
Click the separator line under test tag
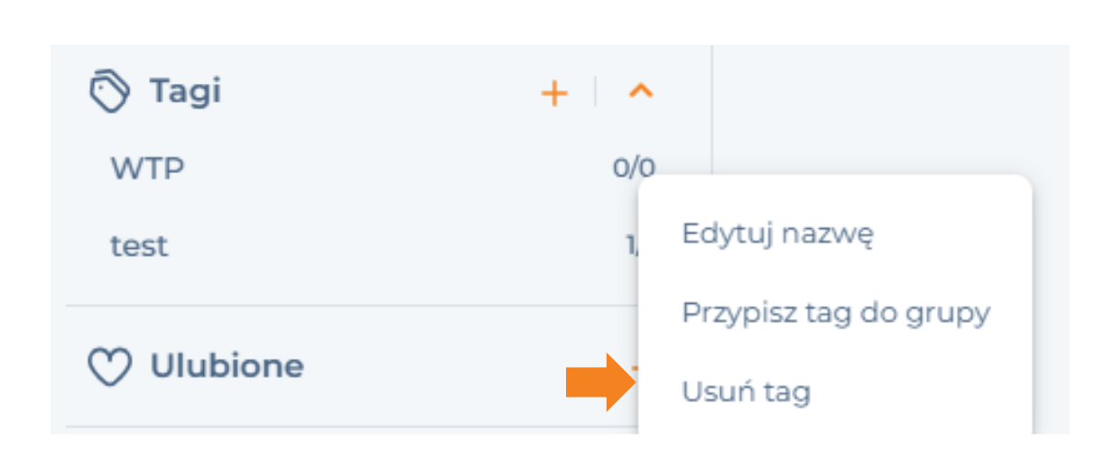coord(352,306)
